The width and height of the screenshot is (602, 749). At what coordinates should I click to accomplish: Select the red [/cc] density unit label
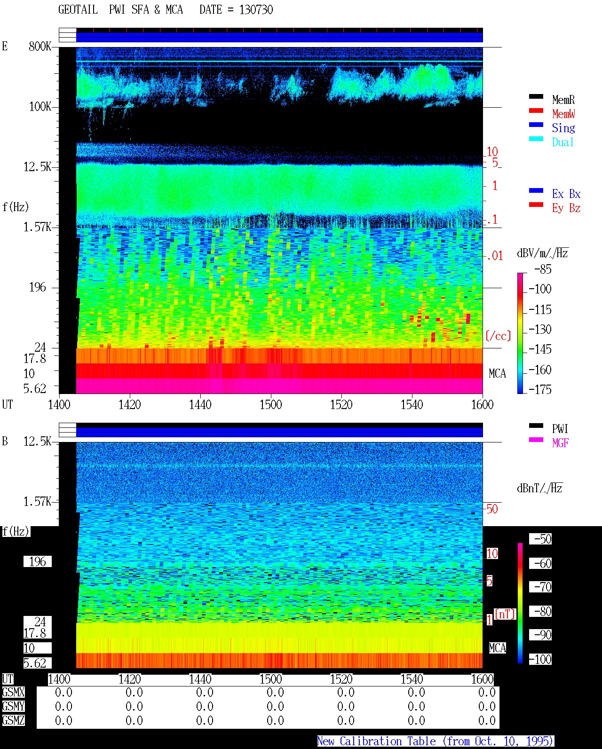click(x=498, y=336)
